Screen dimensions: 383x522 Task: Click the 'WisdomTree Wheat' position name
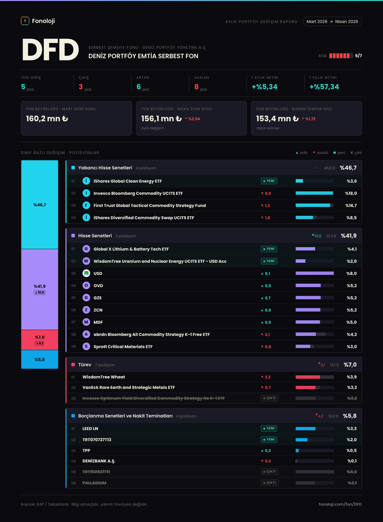(103, 377)
